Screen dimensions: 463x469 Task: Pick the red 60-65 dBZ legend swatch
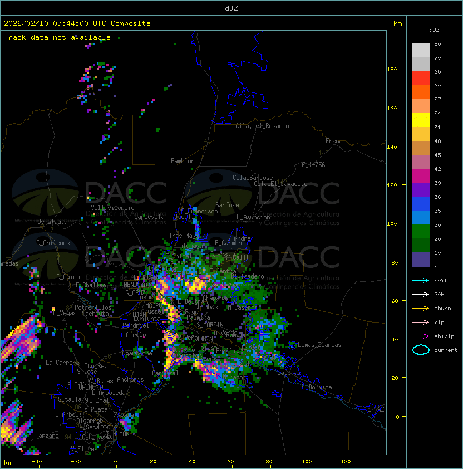(421, 79)
